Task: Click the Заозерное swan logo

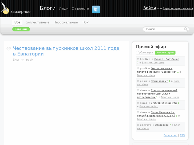Action: [x=15, y=9]
